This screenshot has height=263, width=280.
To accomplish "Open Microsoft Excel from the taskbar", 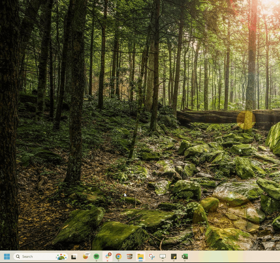I will point(185,256).
